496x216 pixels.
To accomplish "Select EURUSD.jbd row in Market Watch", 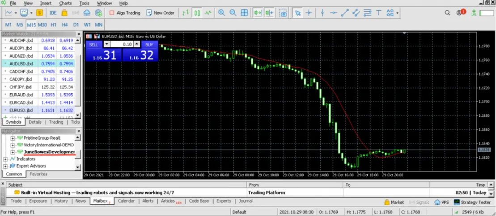I will 38,110.
